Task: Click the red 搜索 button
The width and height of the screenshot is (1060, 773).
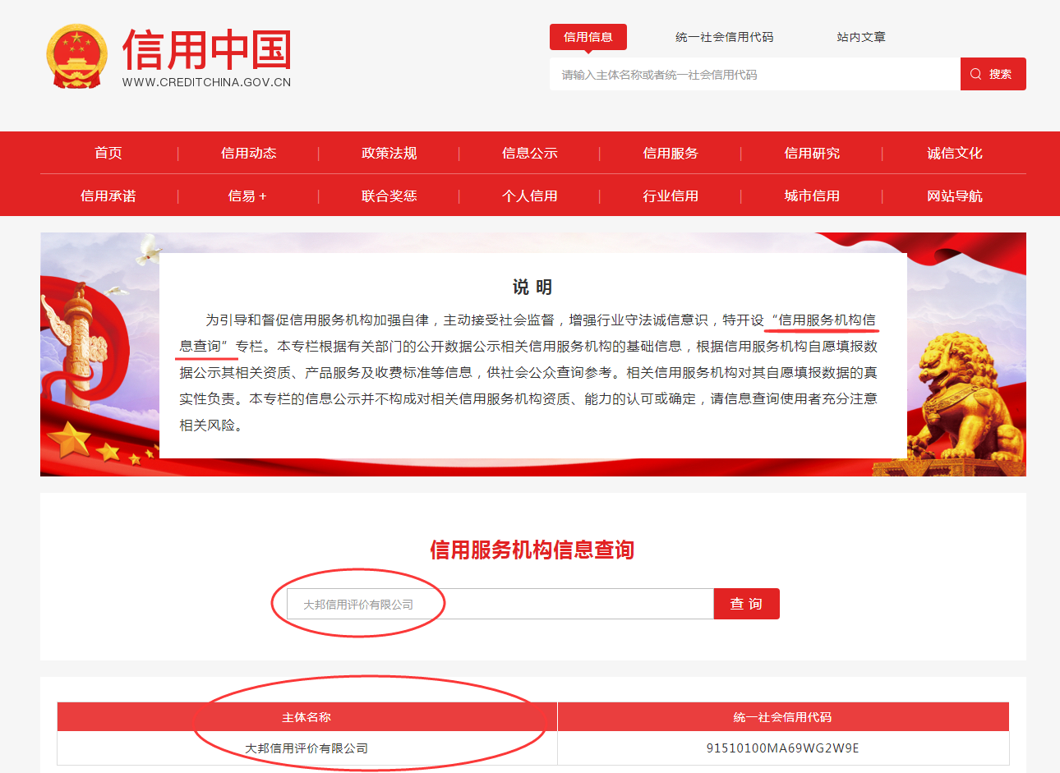Action: coord(993,74)
